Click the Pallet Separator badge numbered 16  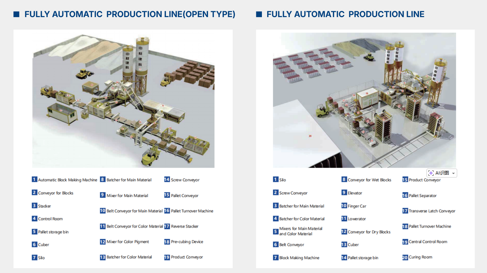[x=405, y=195]
